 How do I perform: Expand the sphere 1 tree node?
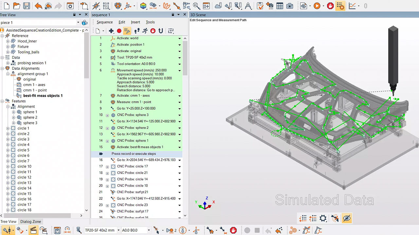(x=13, y=112)
